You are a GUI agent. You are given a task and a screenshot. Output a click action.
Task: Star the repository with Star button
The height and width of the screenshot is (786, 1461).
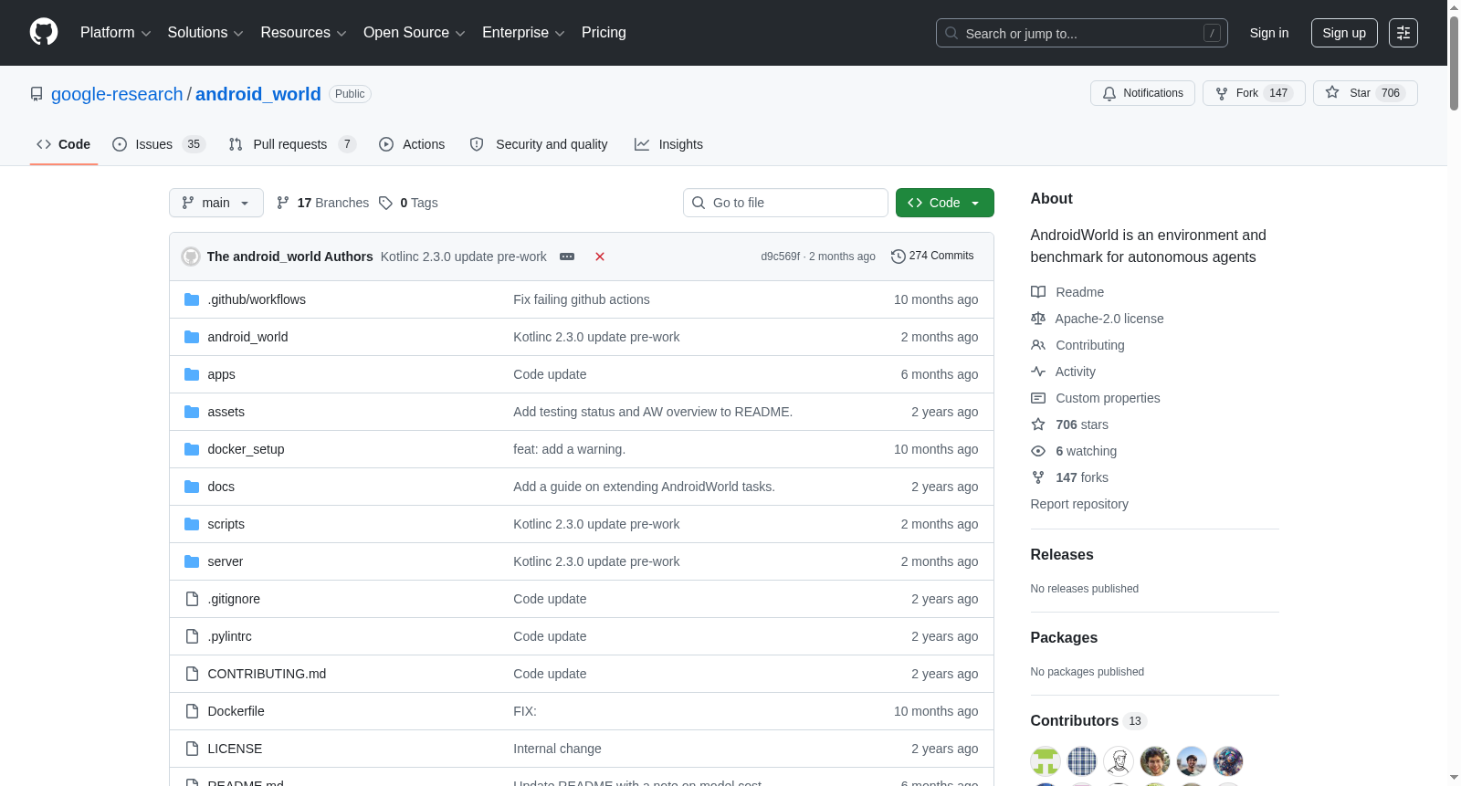tap(1365, 93)
